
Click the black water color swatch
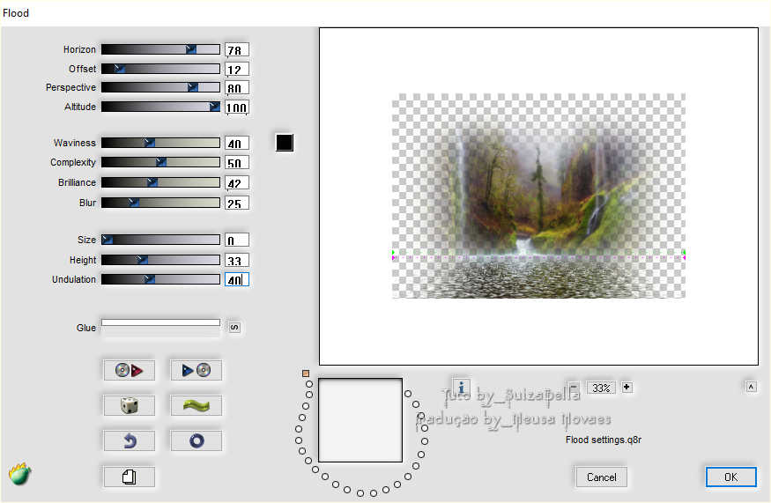[x=285, y=143]
